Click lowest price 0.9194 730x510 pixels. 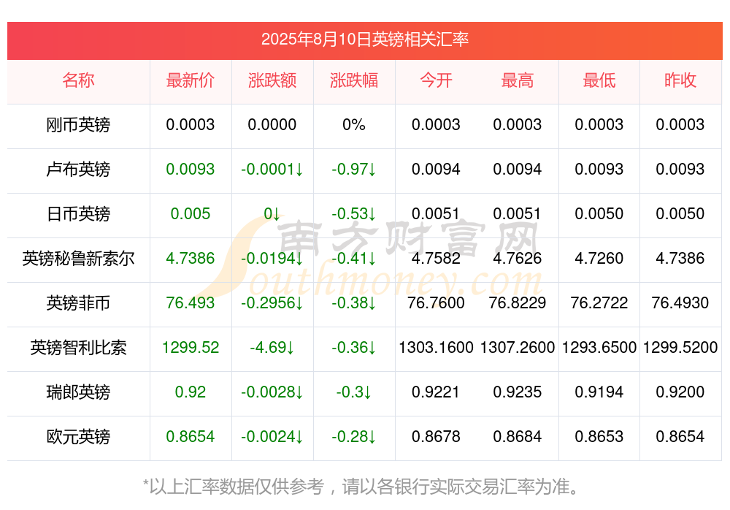click(599, 392)
